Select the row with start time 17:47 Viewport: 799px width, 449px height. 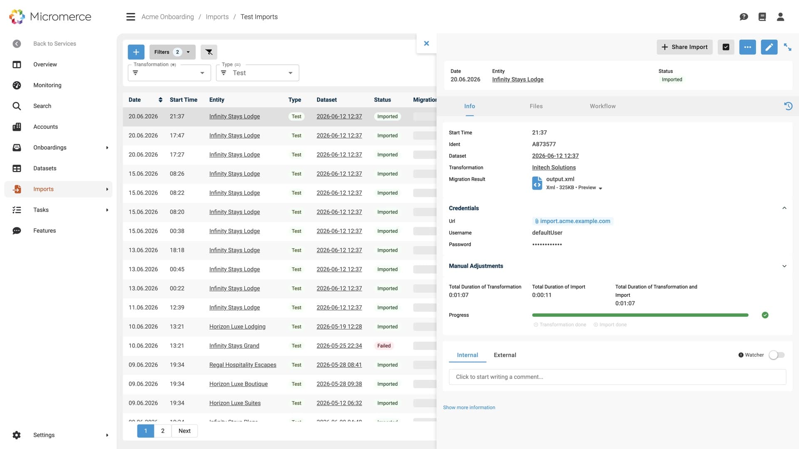point(279,136)
